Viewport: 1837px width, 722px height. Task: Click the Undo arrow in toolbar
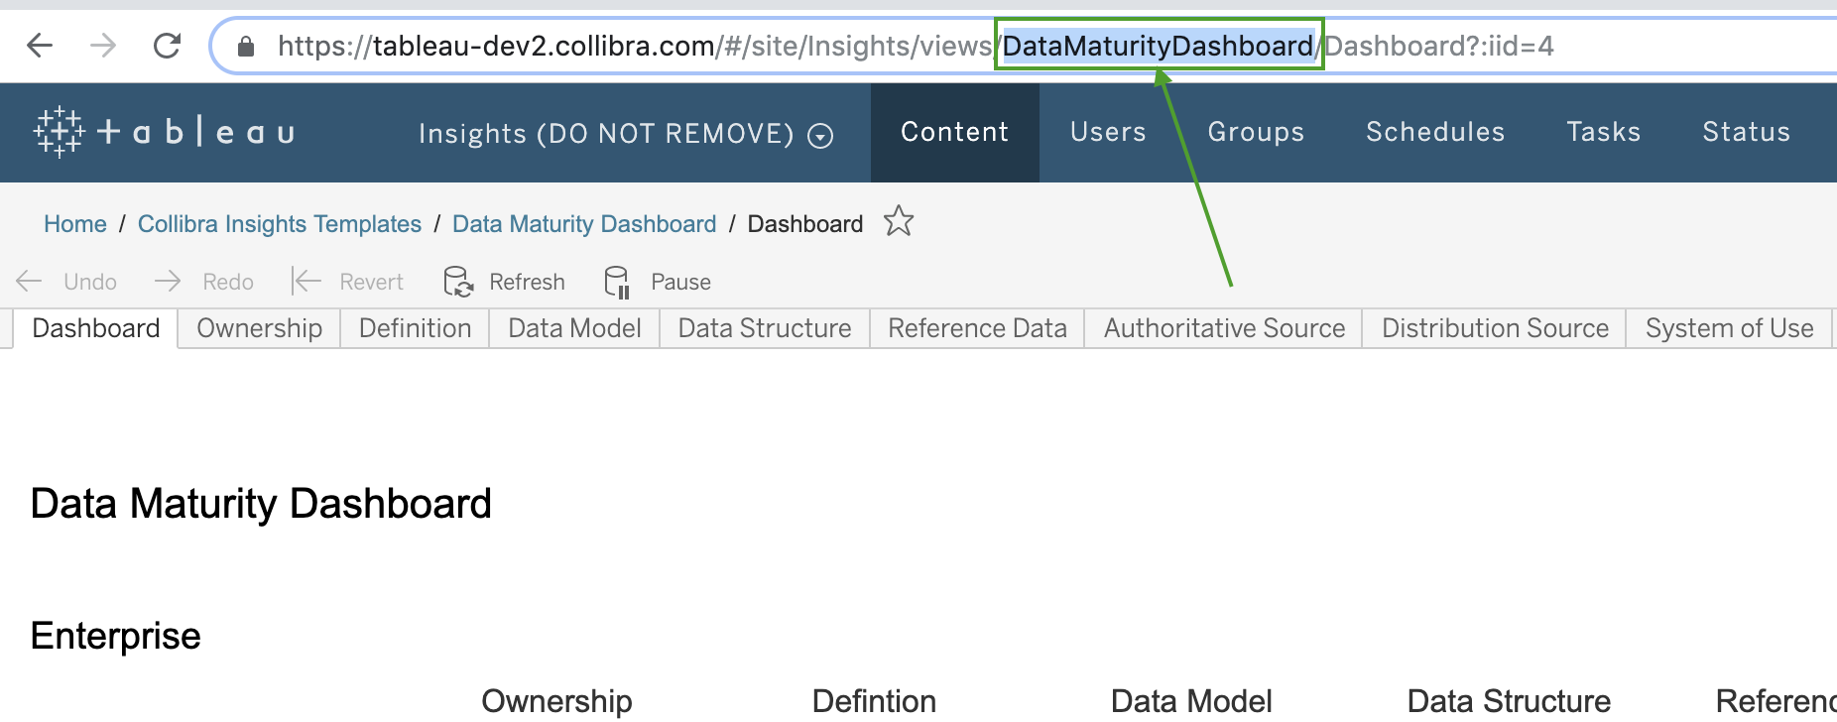(x=30, y=282)
